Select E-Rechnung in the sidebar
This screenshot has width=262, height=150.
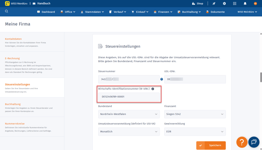(12, 58)
